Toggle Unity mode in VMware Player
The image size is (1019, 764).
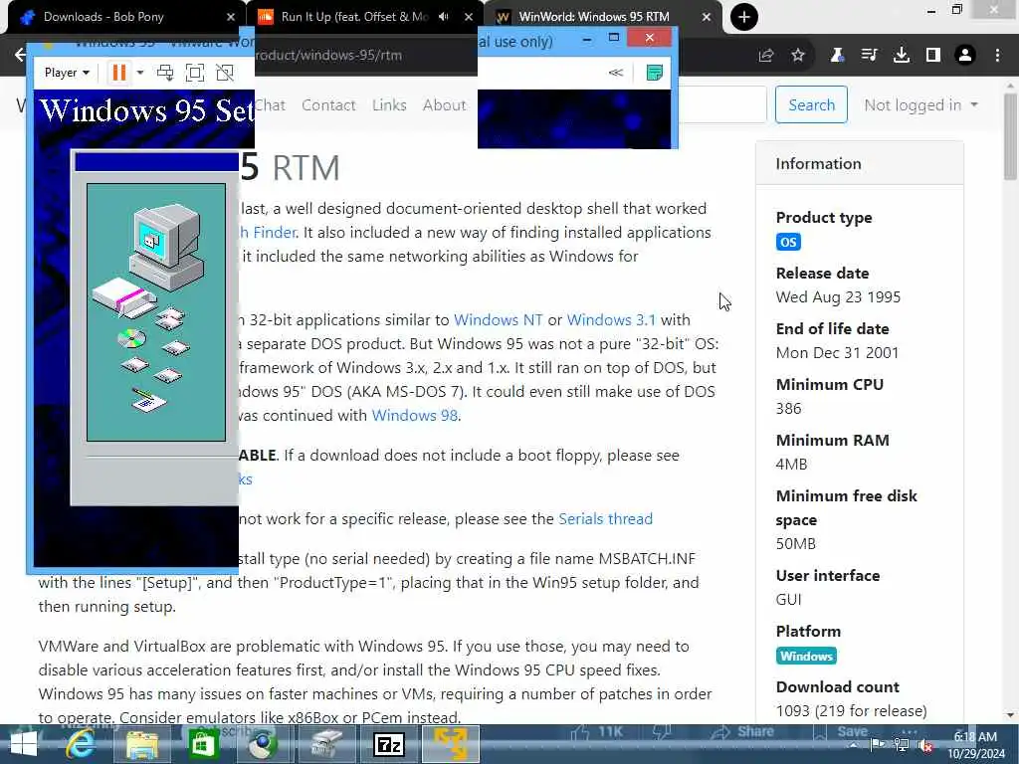click(x=225, y=73)
